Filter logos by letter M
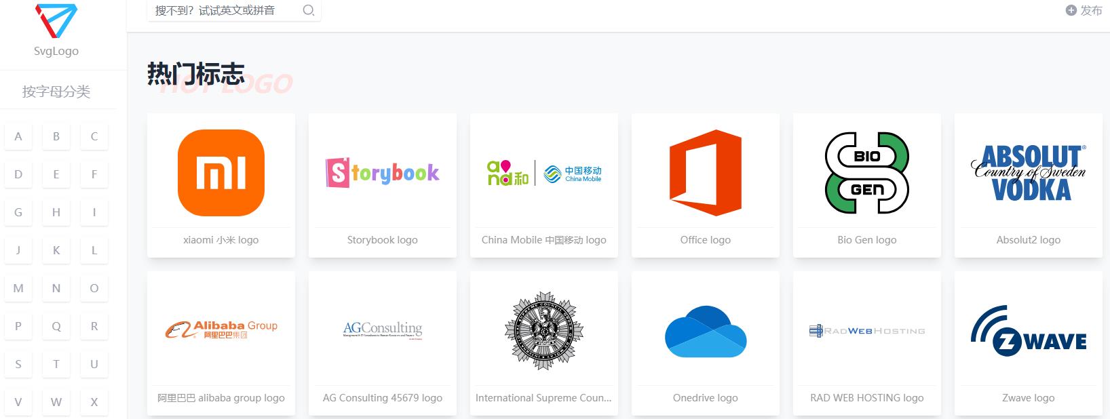This screenshot has height=419, width=1110. 18,288
